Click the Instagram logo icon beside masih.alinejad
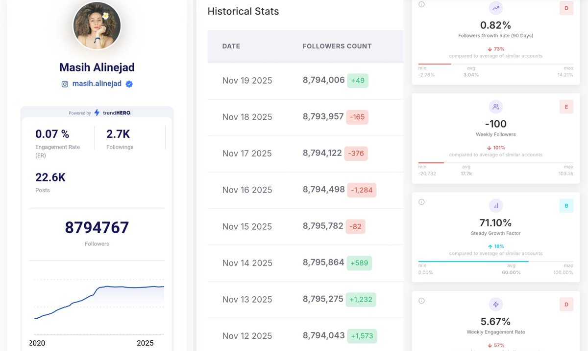 (x=65, y=84)
